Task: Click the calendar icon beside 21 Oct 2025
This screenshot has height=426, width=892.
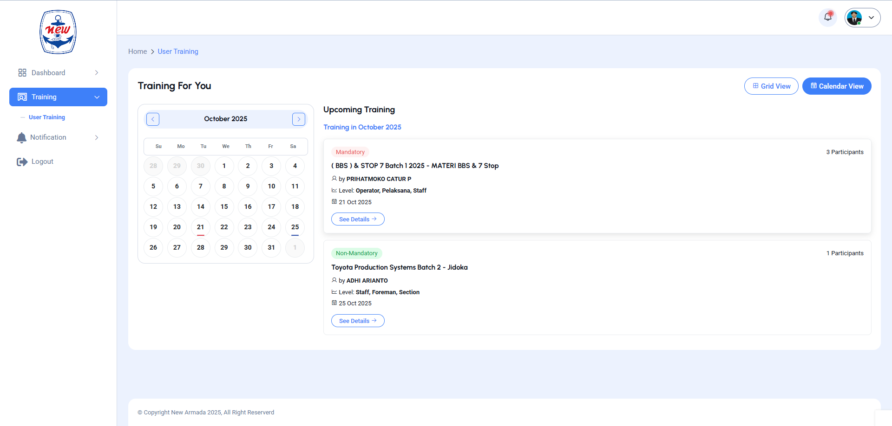Action: click(334, 202)
